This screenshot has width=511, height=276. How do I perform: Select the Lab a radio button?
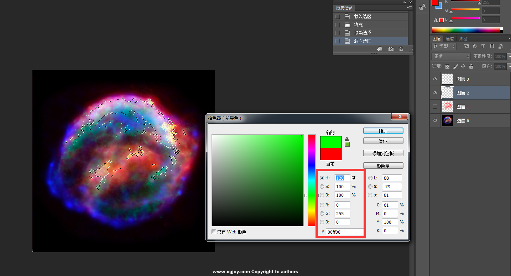tap(370, 186)
